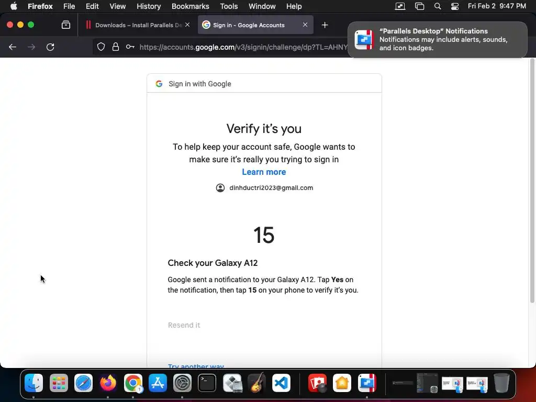Open the App Store from the Dock
536x402 pixels.
tap(158, 383)
